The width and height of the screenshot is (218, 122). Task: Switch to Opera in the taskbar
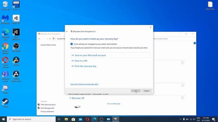pyautogui.click(x=88, y=119)
